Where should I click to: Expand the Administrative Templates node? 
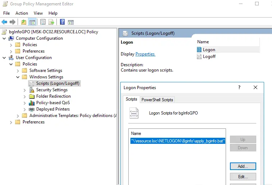(18, 116)
